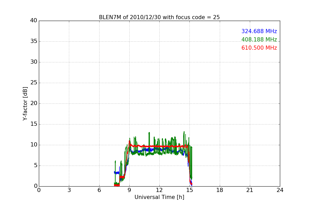Click the x-axis tick label 12

click(159, 190)
